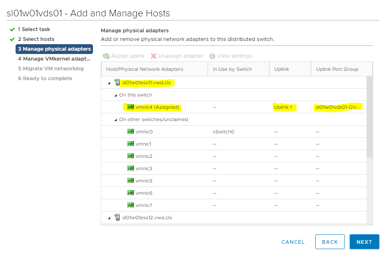Click the vmnic7 network adapter icon
Screen dimensions: 385x254
[x=131, y=205]
